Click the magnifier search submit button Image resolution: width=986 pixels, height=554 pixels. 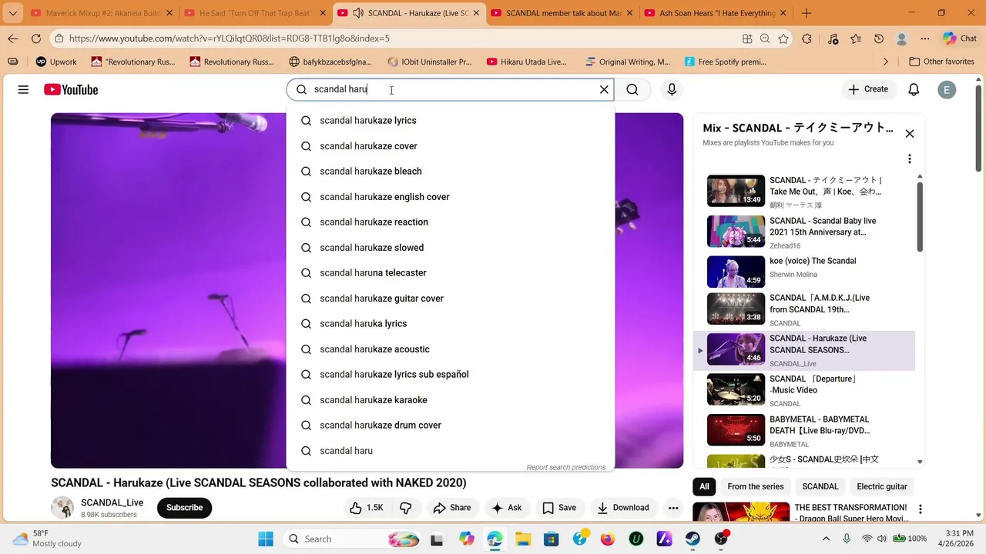coord(632,90)
